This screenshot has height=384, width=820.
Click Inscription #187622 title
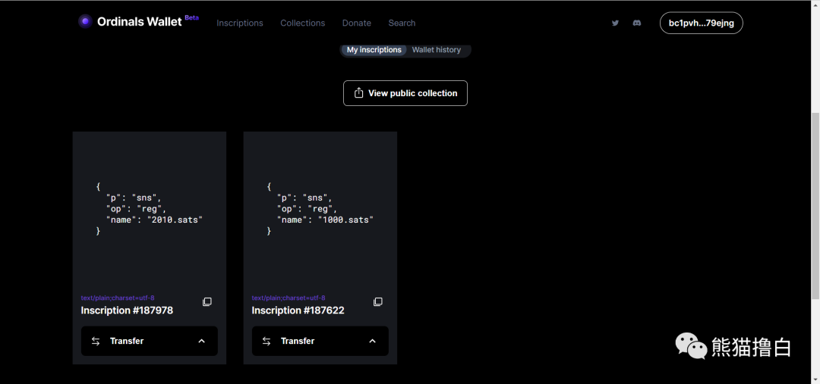coord(298,311)
